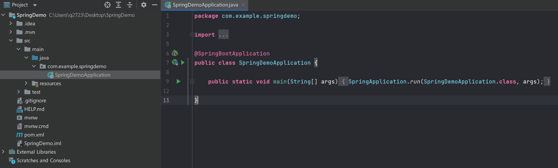Screen dimensions: 558x168
Task: Click the Select Opened File target icon
Action: 107,5
